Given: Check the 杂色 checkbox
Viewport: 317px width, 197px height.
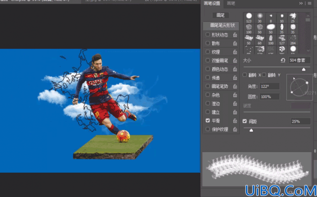Looking at the screenshot, I should click(208, 95).
